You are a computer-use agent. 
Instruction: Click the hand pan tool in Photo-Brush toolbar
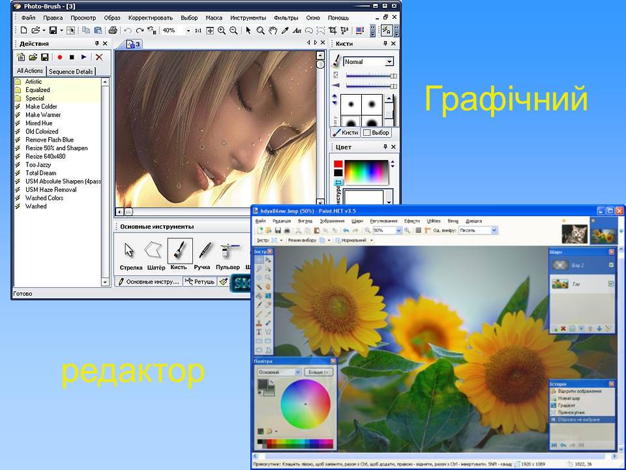click(x=273, y=30)
